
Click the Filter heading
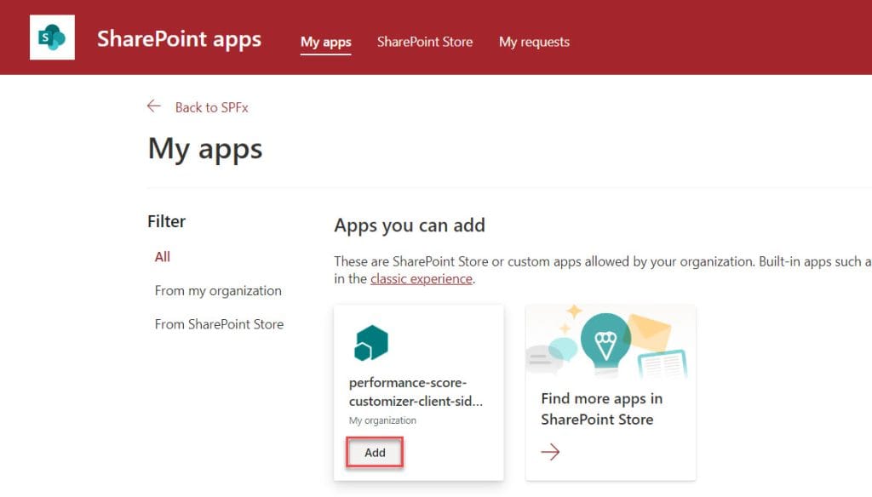pyautogui.click(x=166, y=221)
